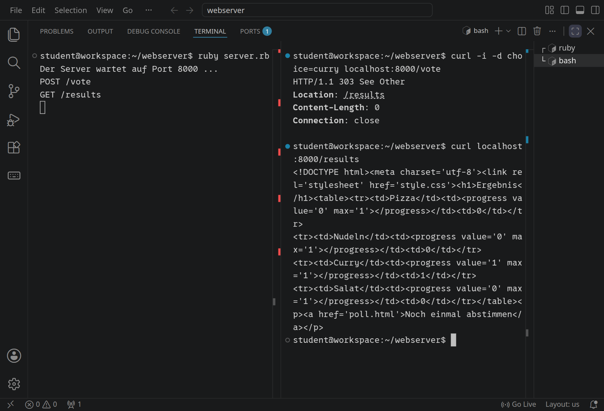Select the ruby terminal in the list
604x411 pixels.
coord(569,48)
